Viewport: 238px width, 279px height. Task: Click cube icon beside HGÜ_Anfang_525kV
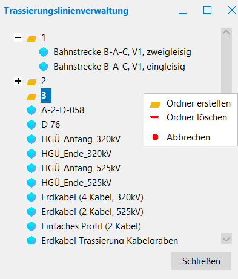point(31,168)
